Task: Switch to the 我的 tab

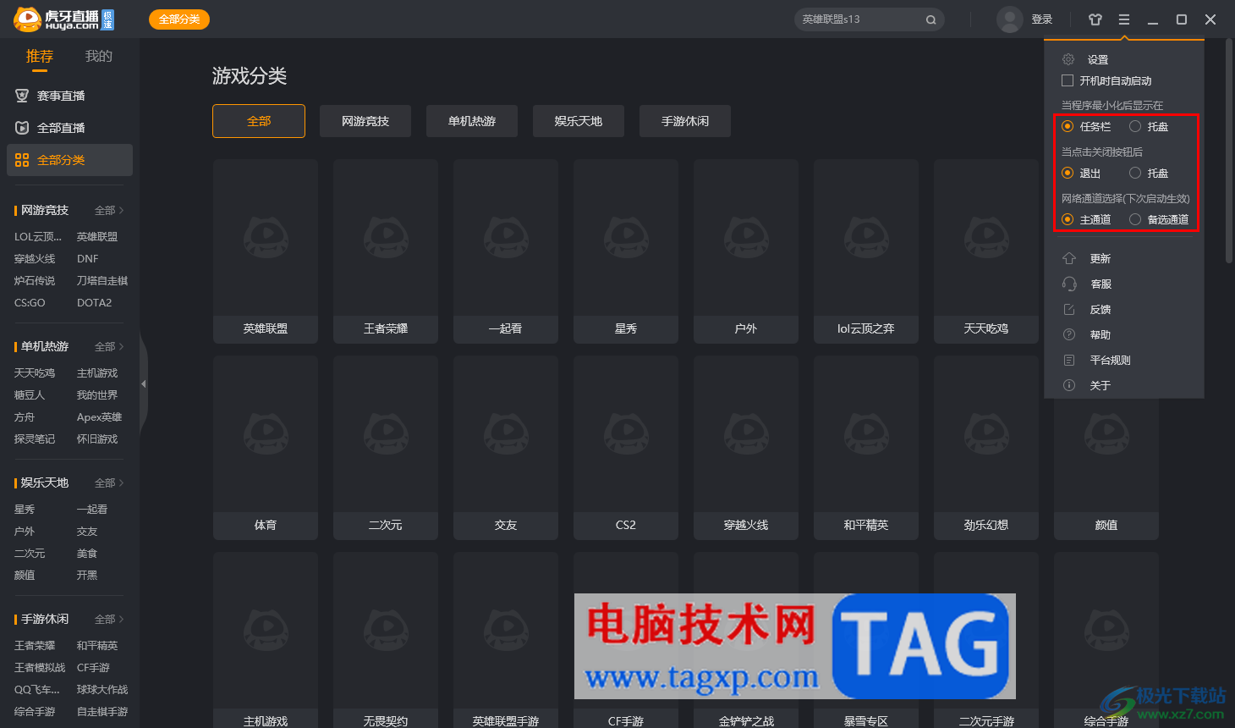Action: (x=99, y=56)
